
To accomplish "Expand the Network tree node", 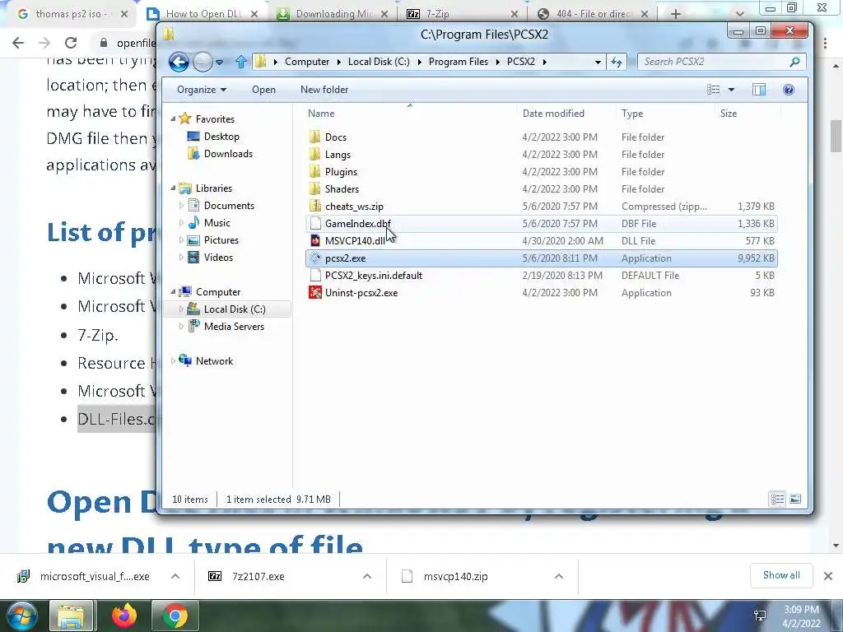I will pyautogui.click(x=173, y=361).
